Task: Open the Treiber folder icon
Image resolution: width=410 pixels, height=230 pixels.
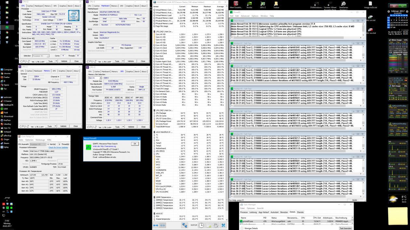Action: coord(276,5)
